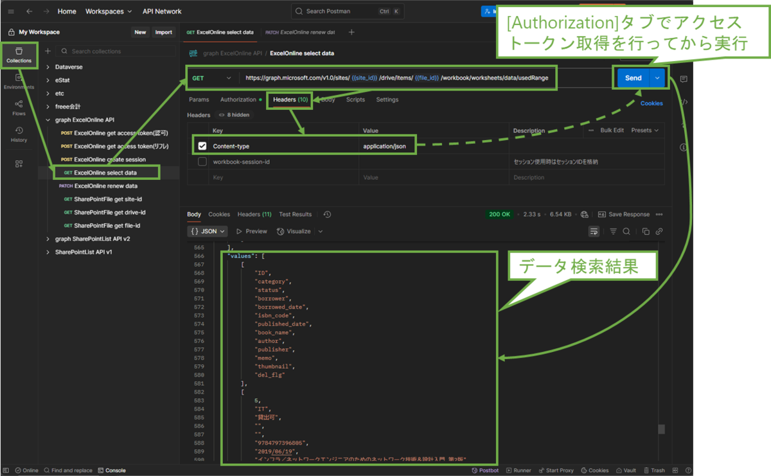The width and height of the screenshot is (771, 476).
Task: Copy the response body to clipboard
Action: 646,231
